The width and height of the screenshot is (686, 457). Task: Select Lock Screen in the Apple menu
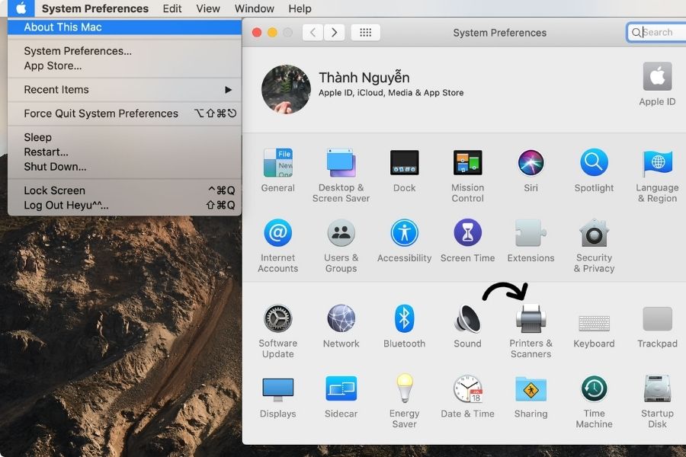pyautogui.click(x=125, y=190)
